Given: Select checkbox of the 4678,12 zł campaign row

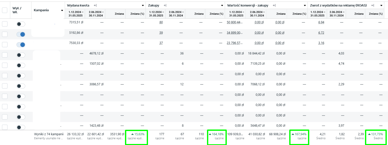Looking at the screenshot, I should point(4,55).
